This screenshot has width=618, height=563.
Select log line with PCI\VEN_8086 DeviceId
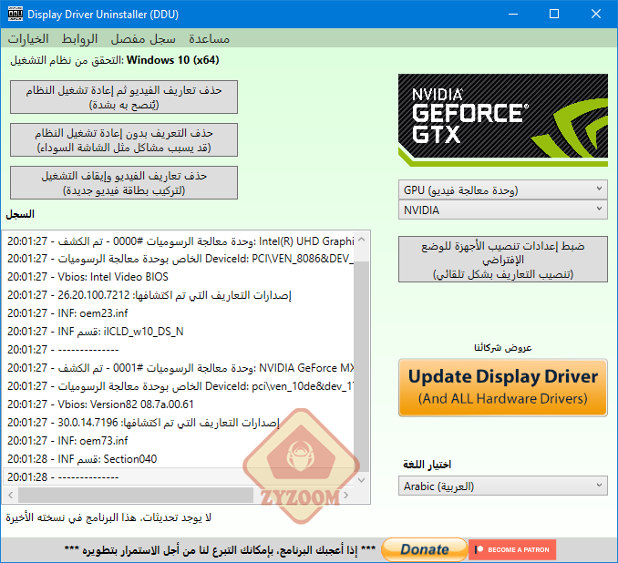179,259
